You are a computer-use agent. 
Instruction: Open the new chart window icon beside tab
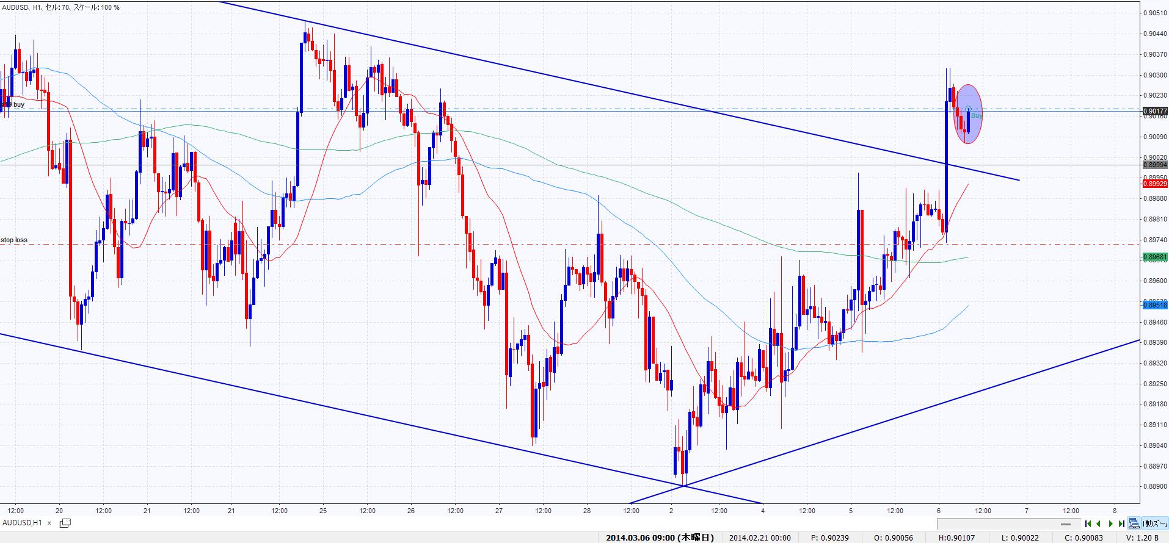[65, 523]
